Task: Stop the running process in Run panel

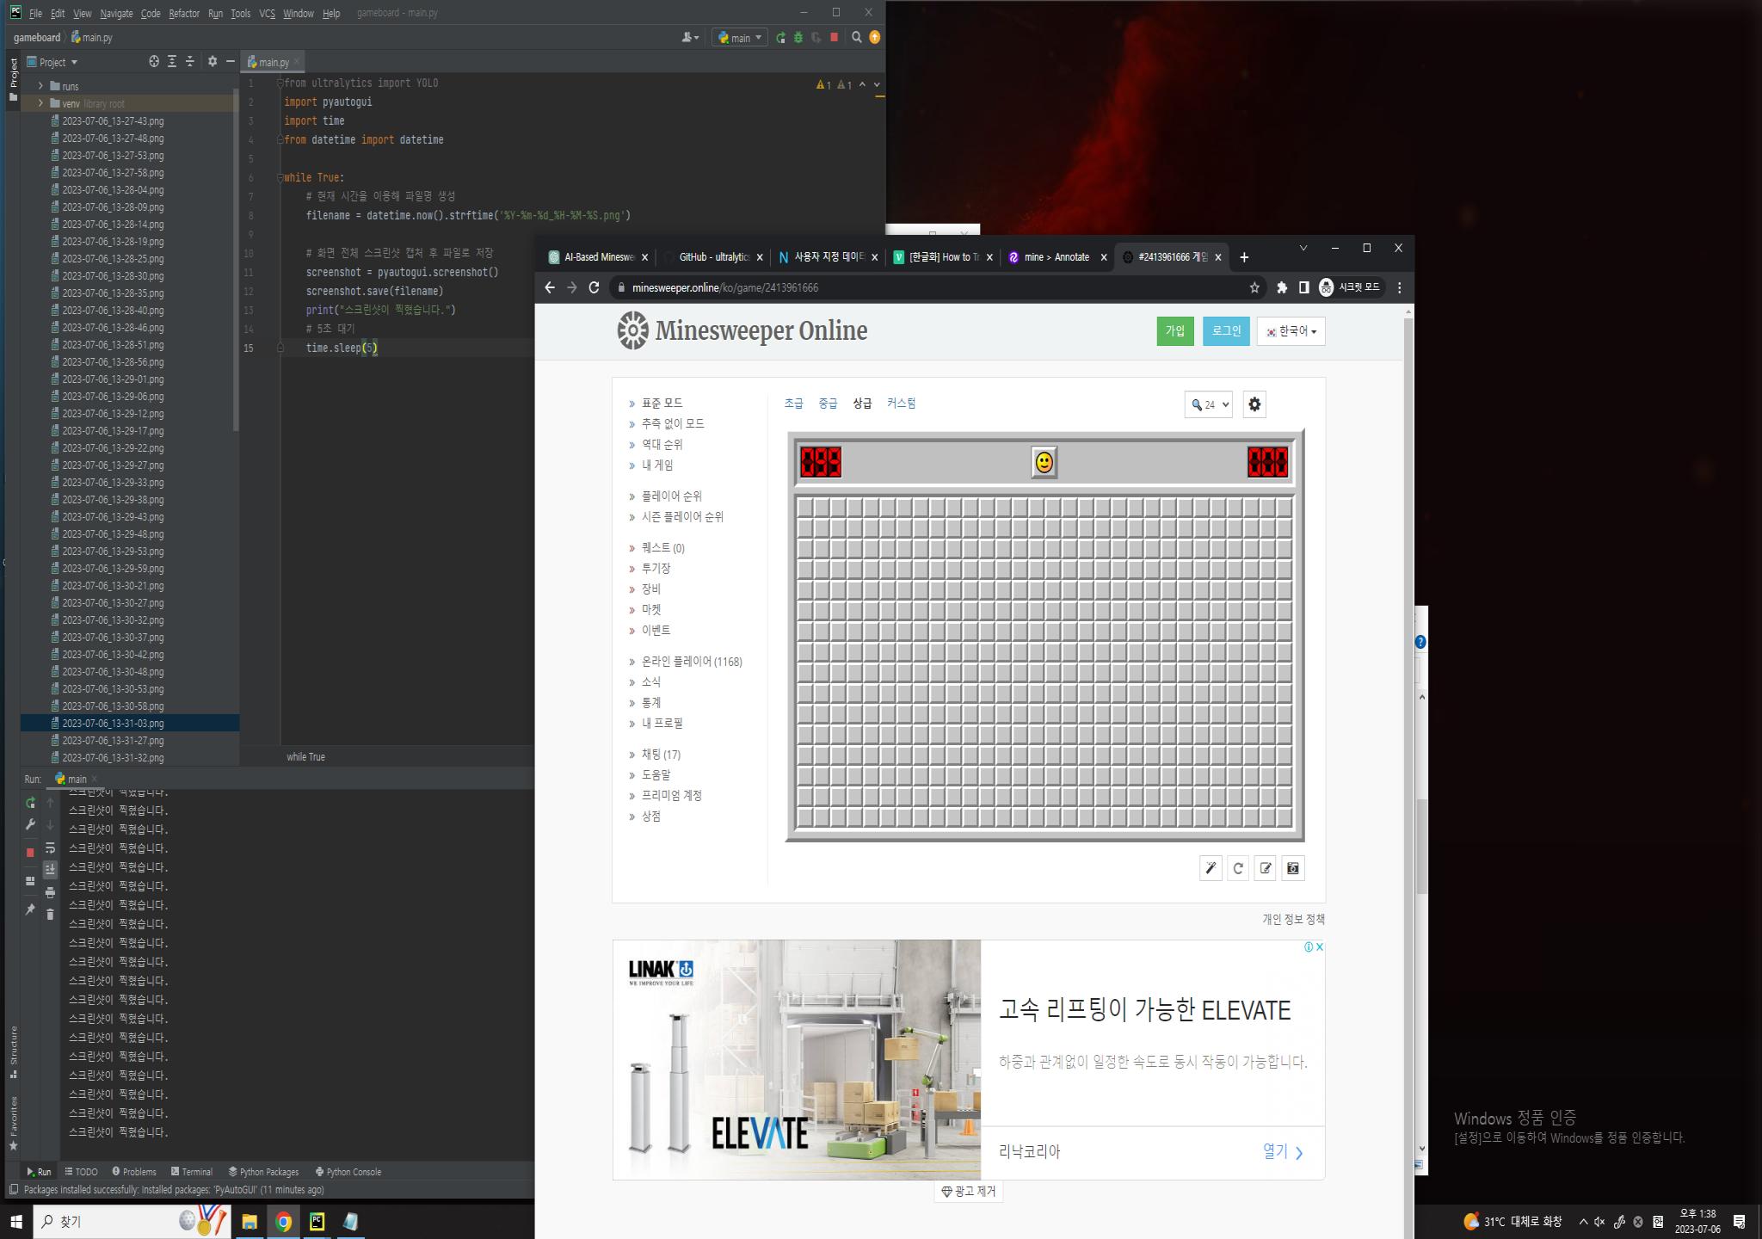Action: pos(30,853)
